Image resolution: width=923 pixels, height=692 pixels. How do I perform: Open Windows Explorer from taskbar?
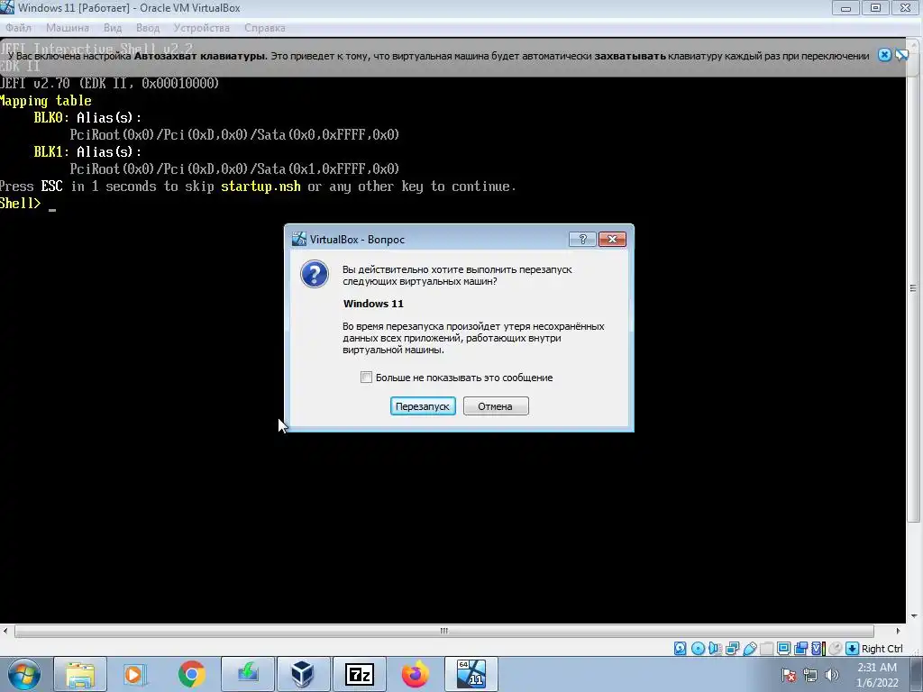click(80, 674)
